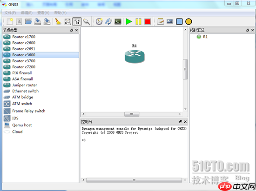Maximize the GNS3 window
The image size is (256, 191).
pos(237,3)
